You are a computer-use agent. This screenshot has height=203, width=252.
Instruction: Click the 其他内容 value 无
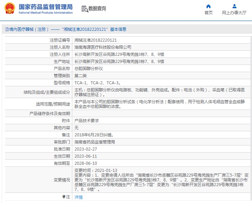pyautogui.click(x=76, y=128)
